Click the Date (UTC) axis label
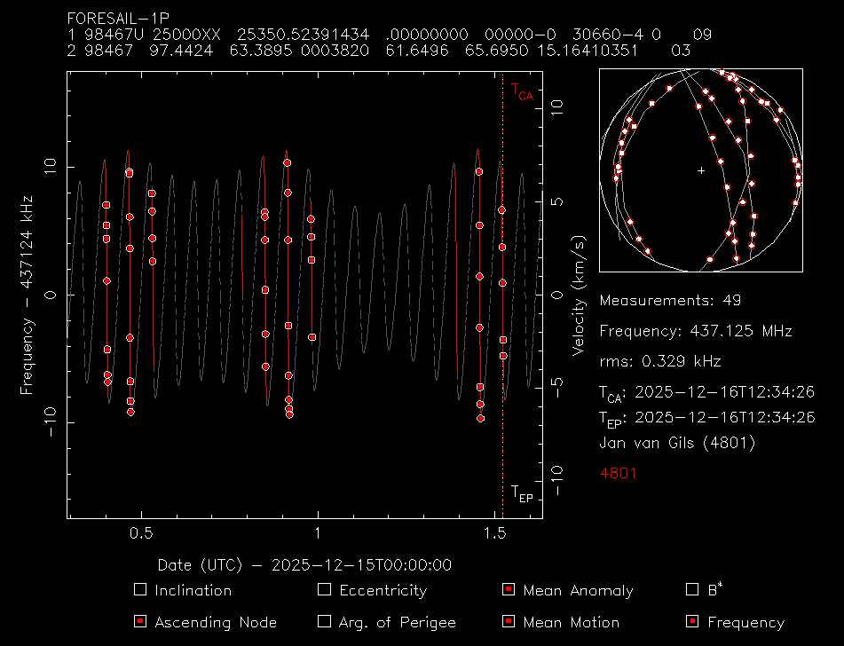 (304, 564)
